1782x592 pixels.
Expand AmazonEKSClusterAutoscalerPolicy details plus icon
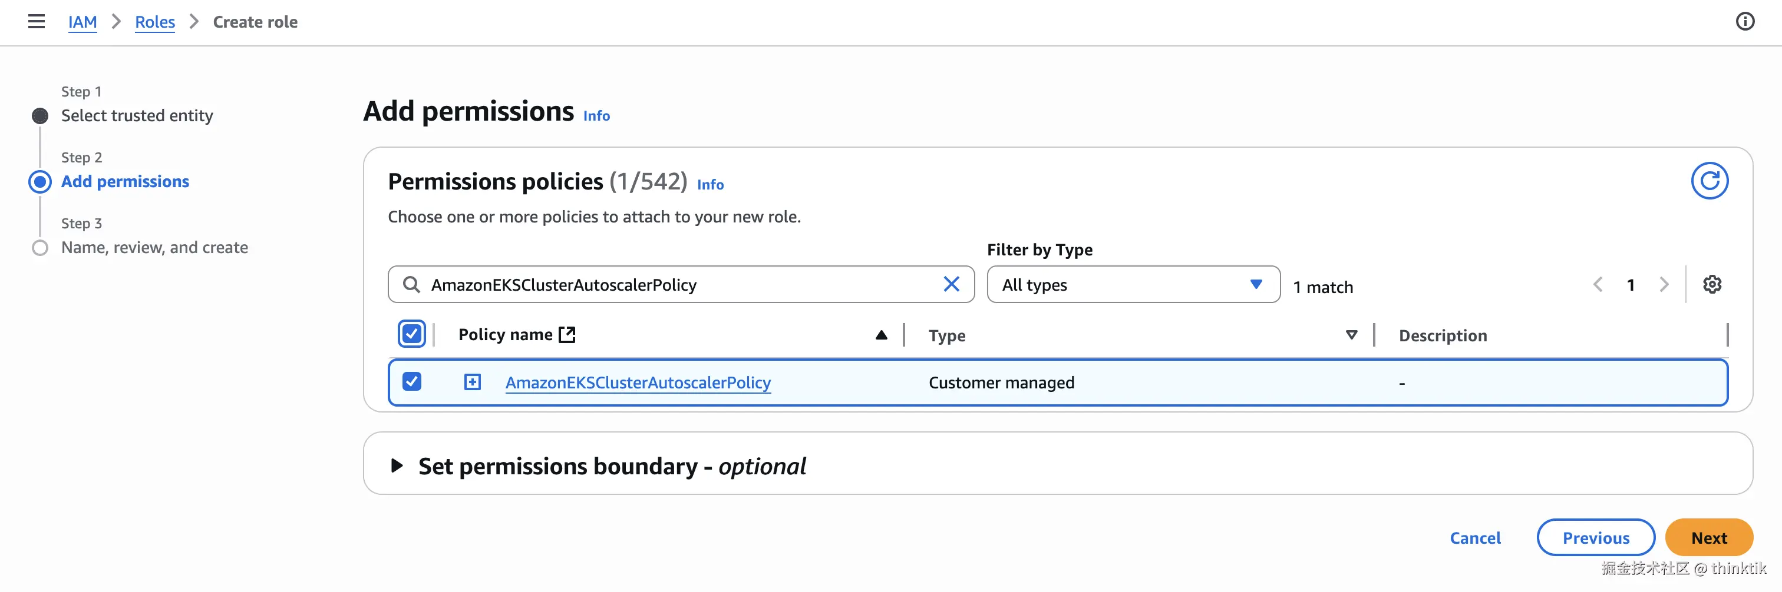click(x=472, y=382)
